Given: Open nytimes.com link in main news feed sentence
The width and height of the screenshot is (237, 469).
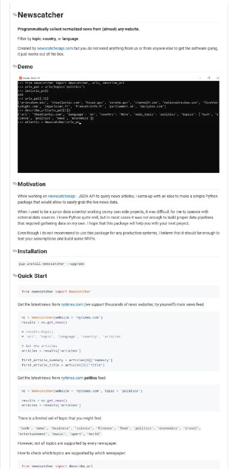Looking at the screenshot, I should click(x=72, y=304).
